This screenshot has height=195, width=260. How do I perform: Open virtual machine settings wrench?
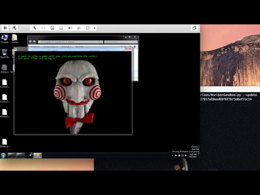pyautogui.click(x=34, y=28)
